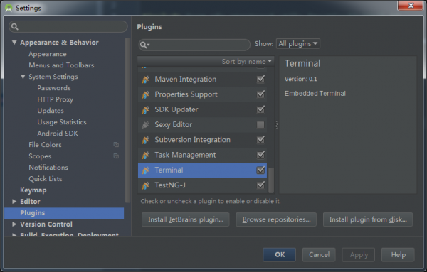Click the copy icon beside File Colors
This screenshot has height=272, width=427.
[116, 145]
